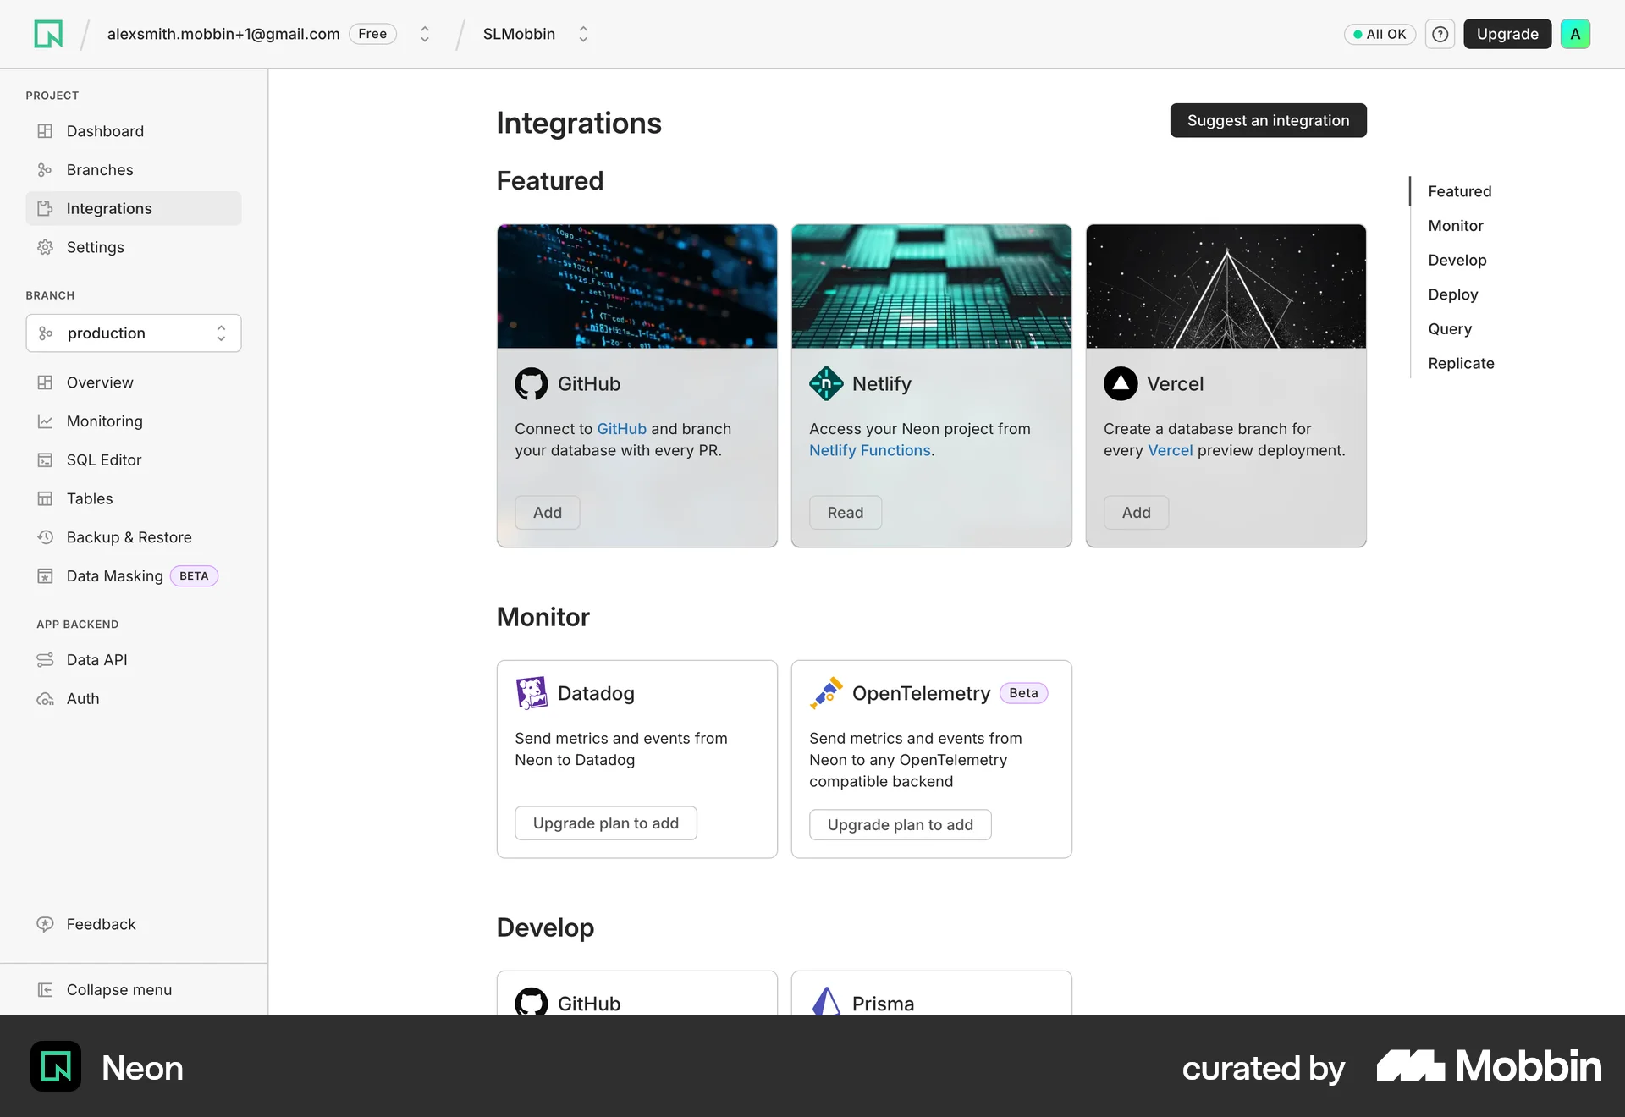
Task: Open the Netlify Functions link
Action: [870, 451]
